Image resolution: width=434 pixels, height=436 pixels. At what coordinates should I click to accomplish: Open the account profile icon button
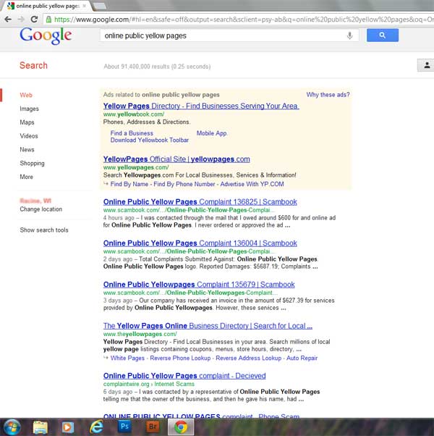pyautogui.click(x=427, y=65)
